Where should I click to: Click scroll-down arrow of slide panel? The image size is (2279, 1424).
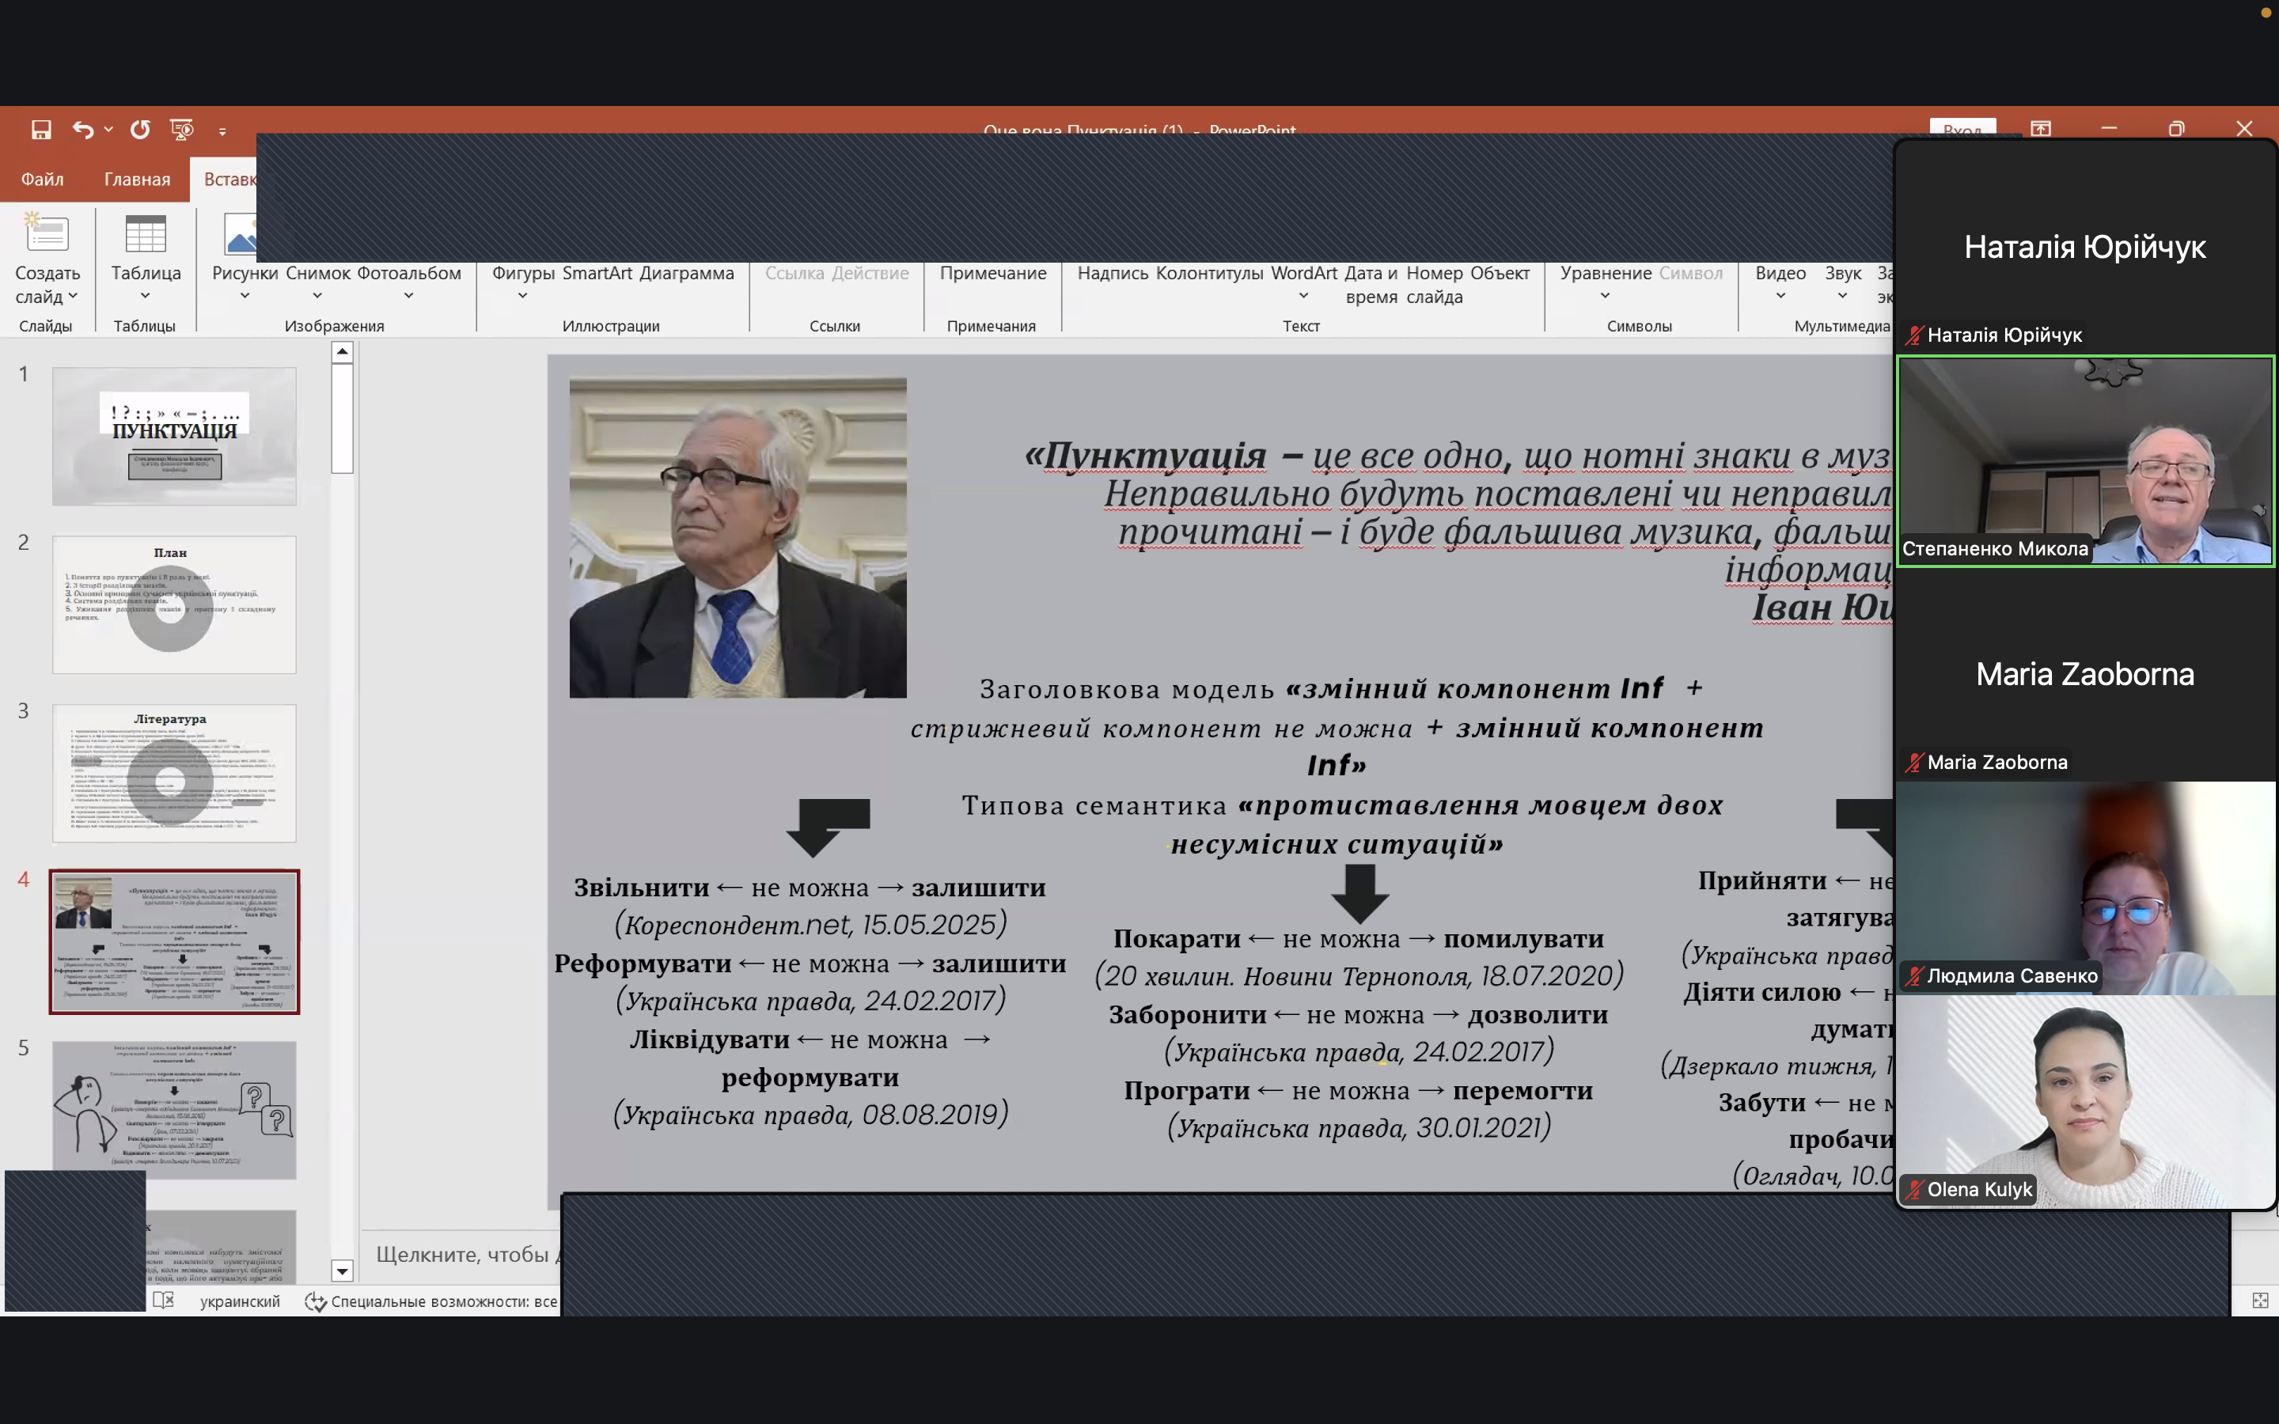[x=342, y=1271]
